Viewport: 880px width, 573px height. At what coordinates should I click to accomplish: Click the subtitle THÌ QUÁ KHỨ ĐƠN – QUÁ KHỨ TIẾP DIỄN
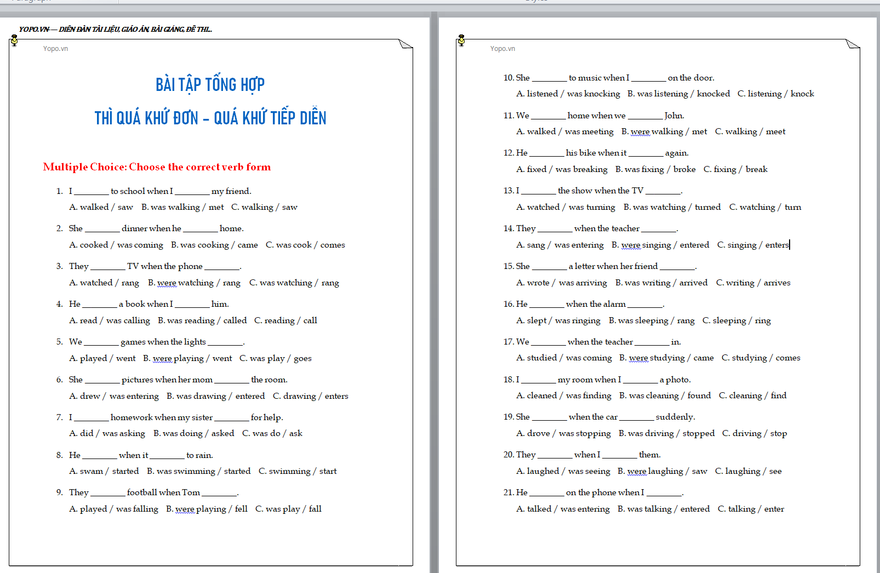[x=210, y=118]
